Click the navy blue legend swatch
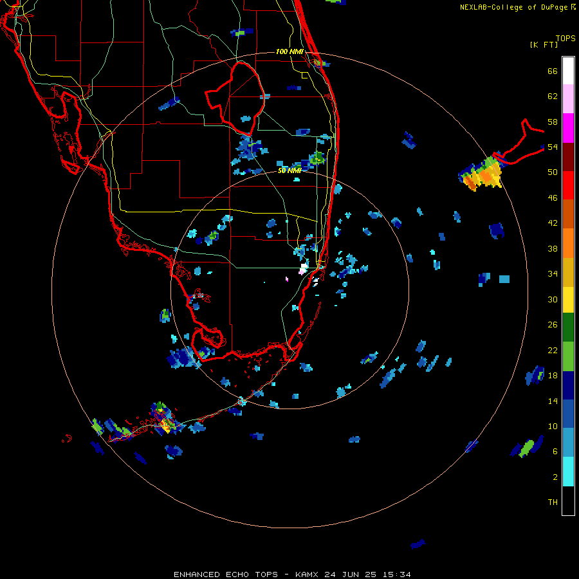 click(x=568, y=385)
